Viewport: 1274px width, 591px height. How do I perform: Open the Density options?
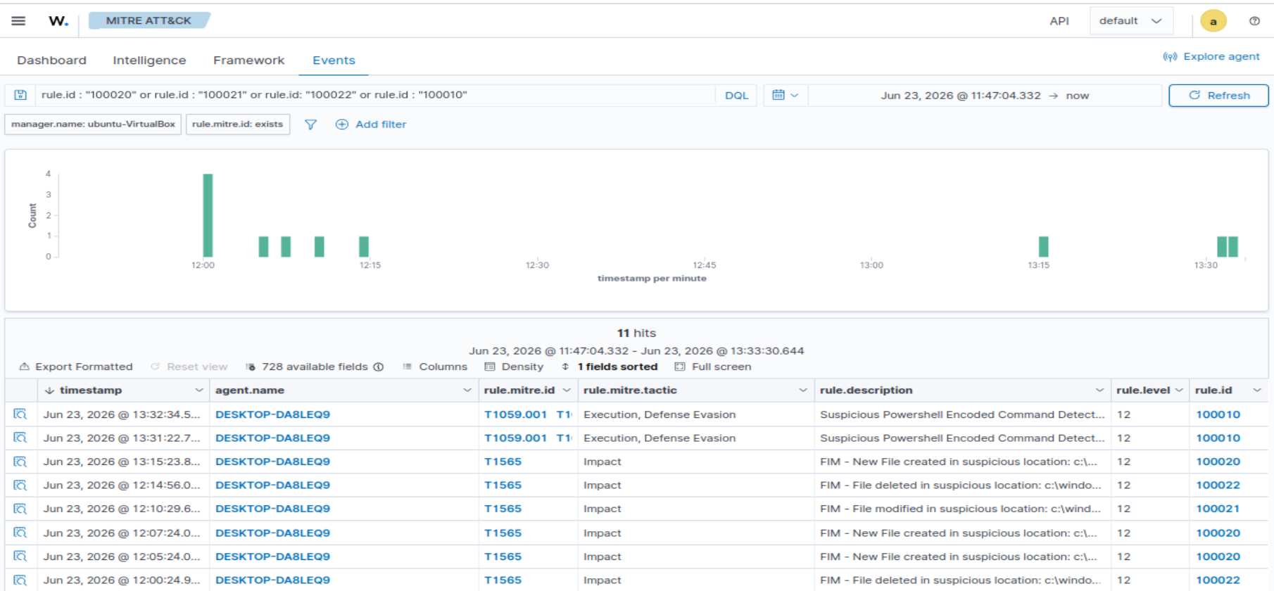tap(514, 367)
